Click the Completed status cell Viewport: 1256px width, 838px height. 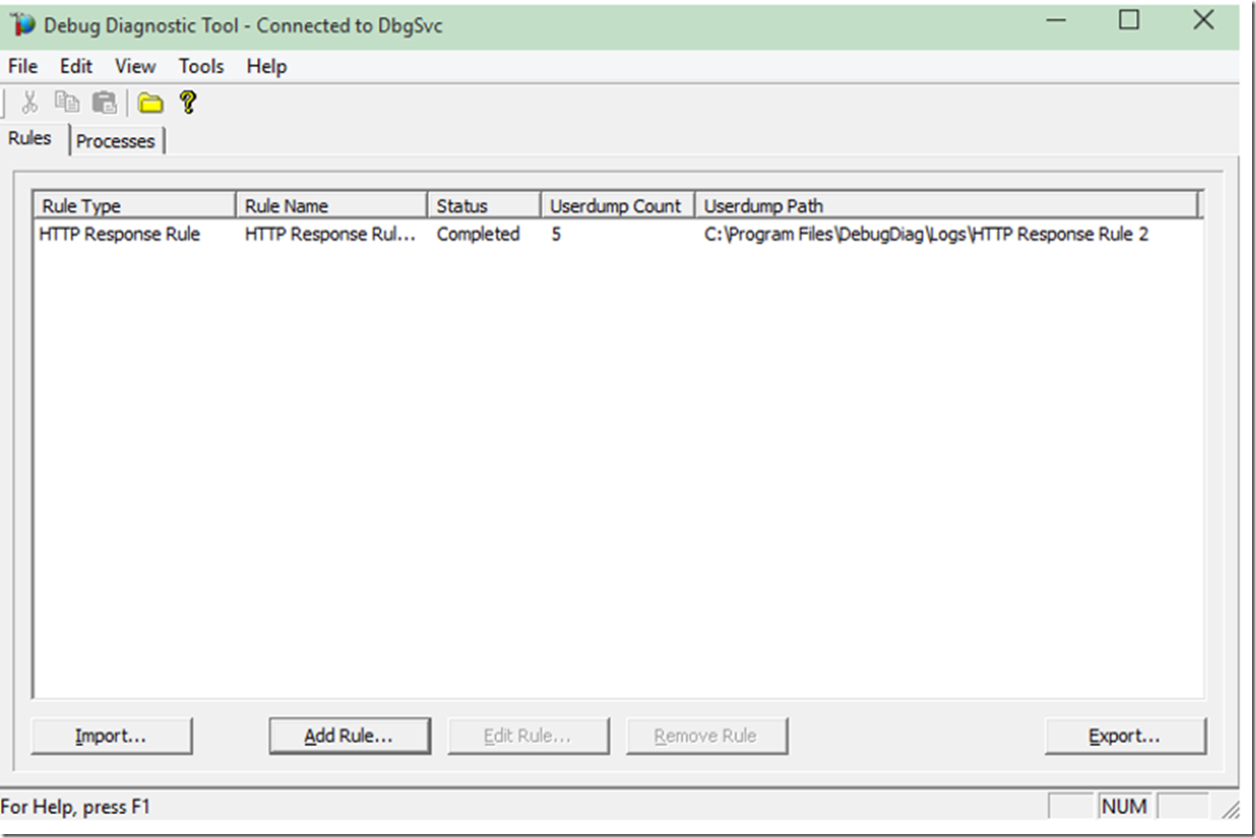478,234
